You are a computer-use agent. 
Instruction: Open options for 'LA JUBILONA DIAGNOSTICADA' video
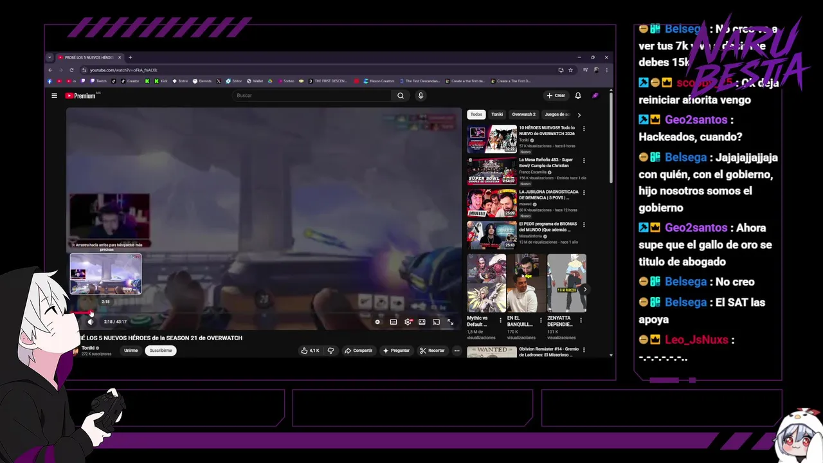(x=584, y=193)
